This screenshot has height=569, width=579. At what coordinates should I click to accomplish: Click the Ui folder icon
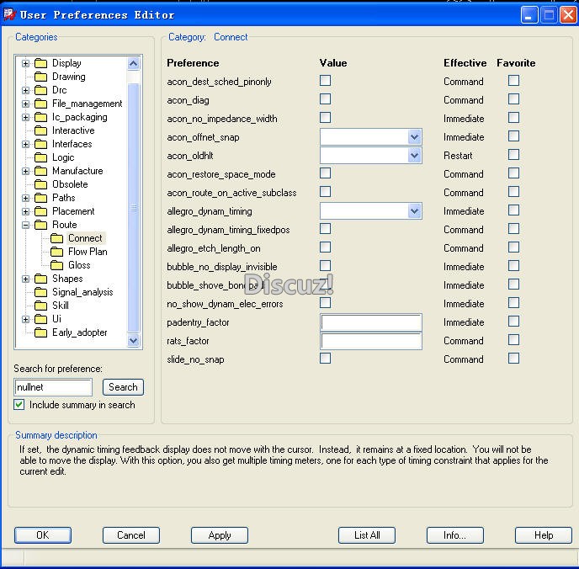tap(41, 319)
